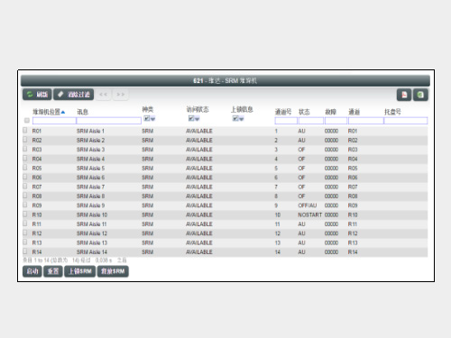
Task: Click the 故障 filter input field
Action: (336, 121)
